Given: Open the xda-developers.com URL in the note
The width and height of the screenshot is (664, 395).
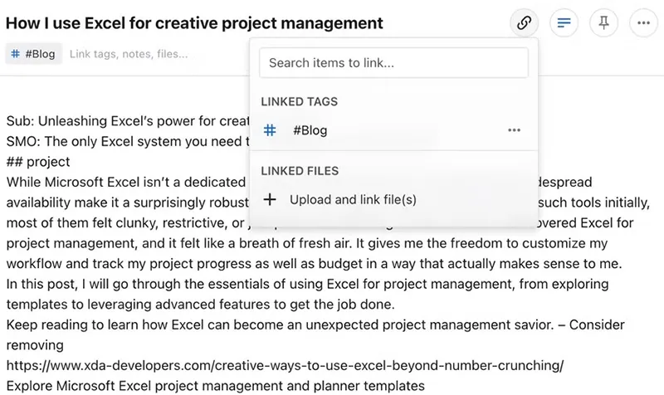Looking at the screenshot, I should [x=285, y=365].
